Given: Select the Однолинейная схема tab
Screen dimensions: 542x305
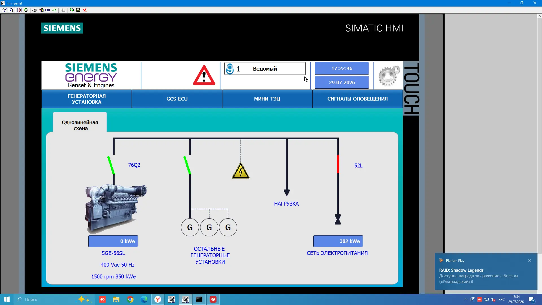Looking at the screenshot, I should (80, 123).
